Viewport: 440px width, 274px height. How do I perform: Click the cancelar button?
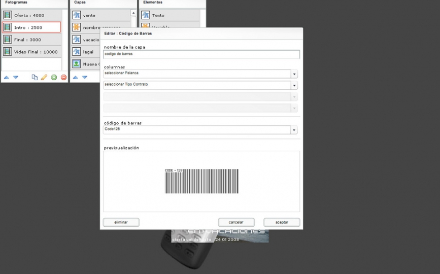pos(236,222)
